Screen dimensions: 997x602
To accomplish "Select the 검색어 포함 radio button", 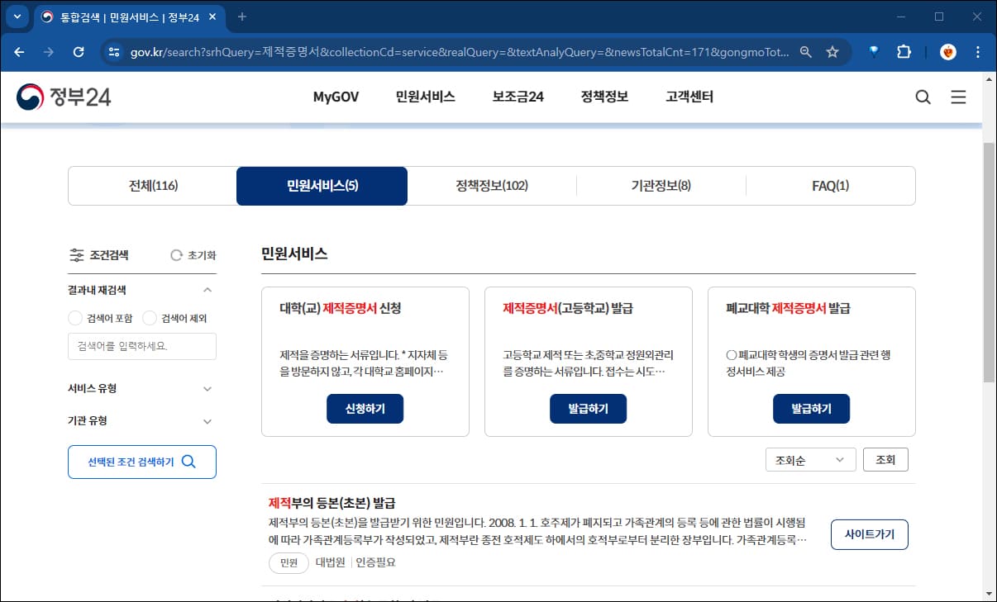I will 74,317.
